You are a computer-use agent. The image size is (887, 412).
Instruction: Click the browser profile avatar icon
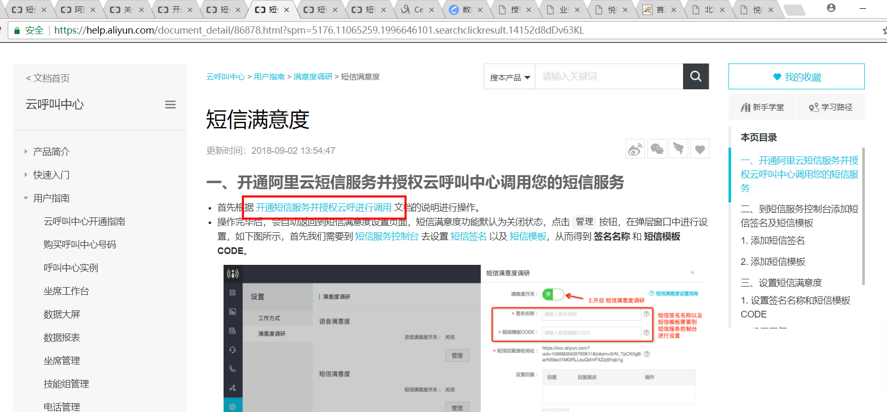pyautogui.click(x=831, y=8)
